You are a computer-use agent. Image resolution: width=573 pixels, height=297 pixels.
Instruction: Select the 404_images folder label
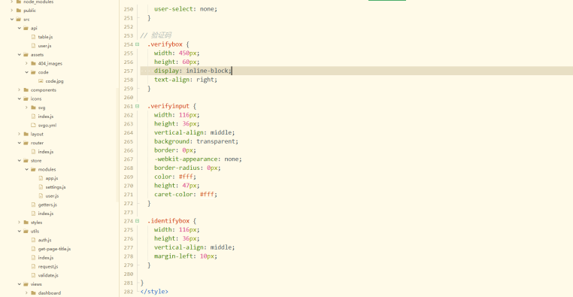pyautogui.click(x=50, y=64)
